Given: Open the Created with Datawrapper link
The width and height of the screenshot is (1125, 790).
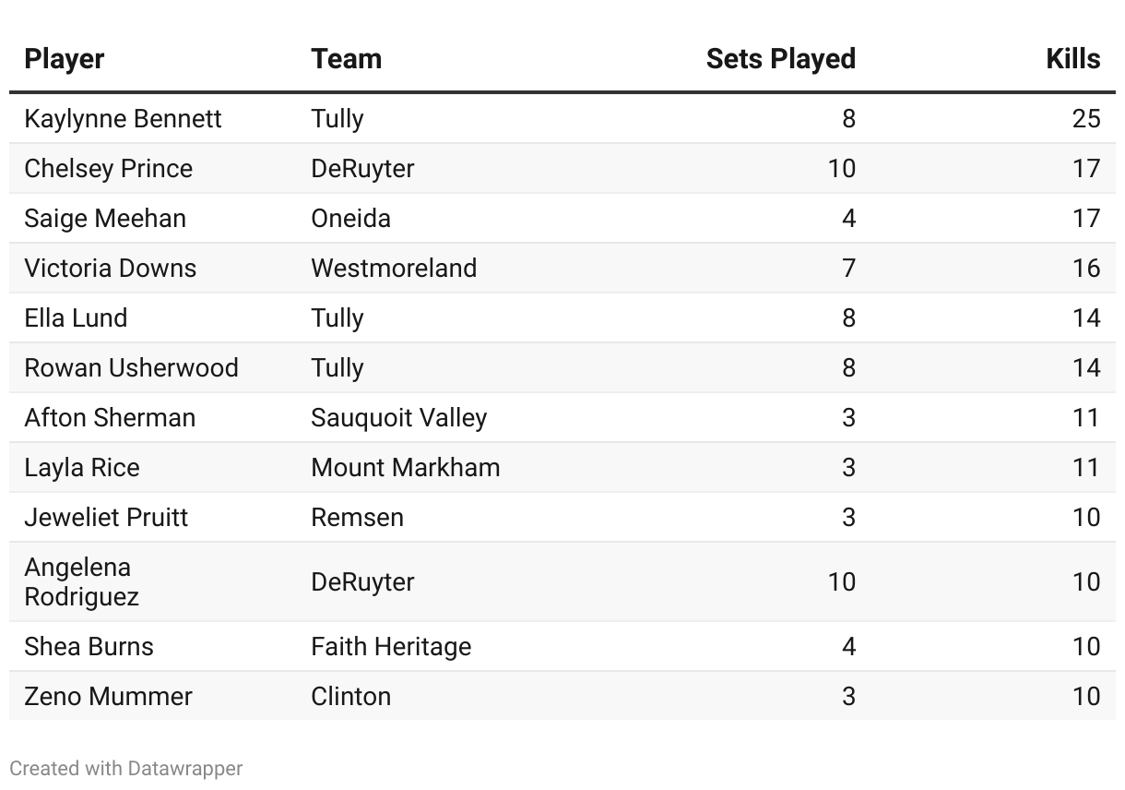Looking at the screenshot, I should [x=126, y=768].
